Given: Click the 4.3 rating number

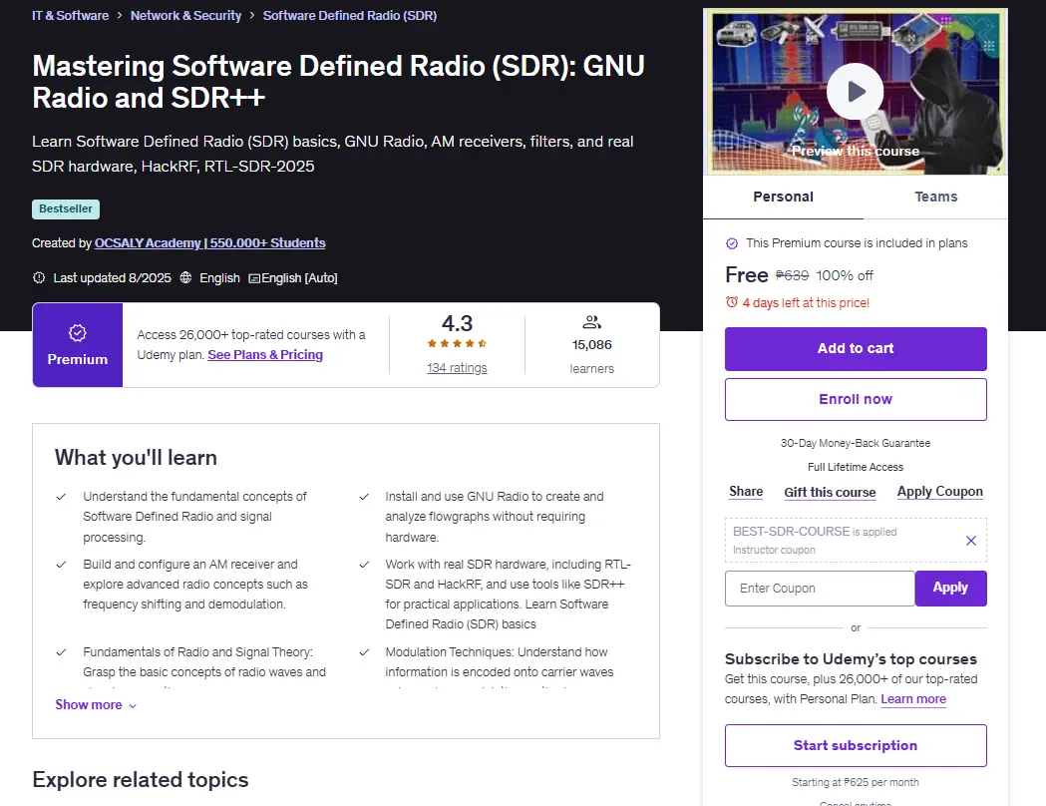Looking at the screenshot, I should tap(457, 323).
